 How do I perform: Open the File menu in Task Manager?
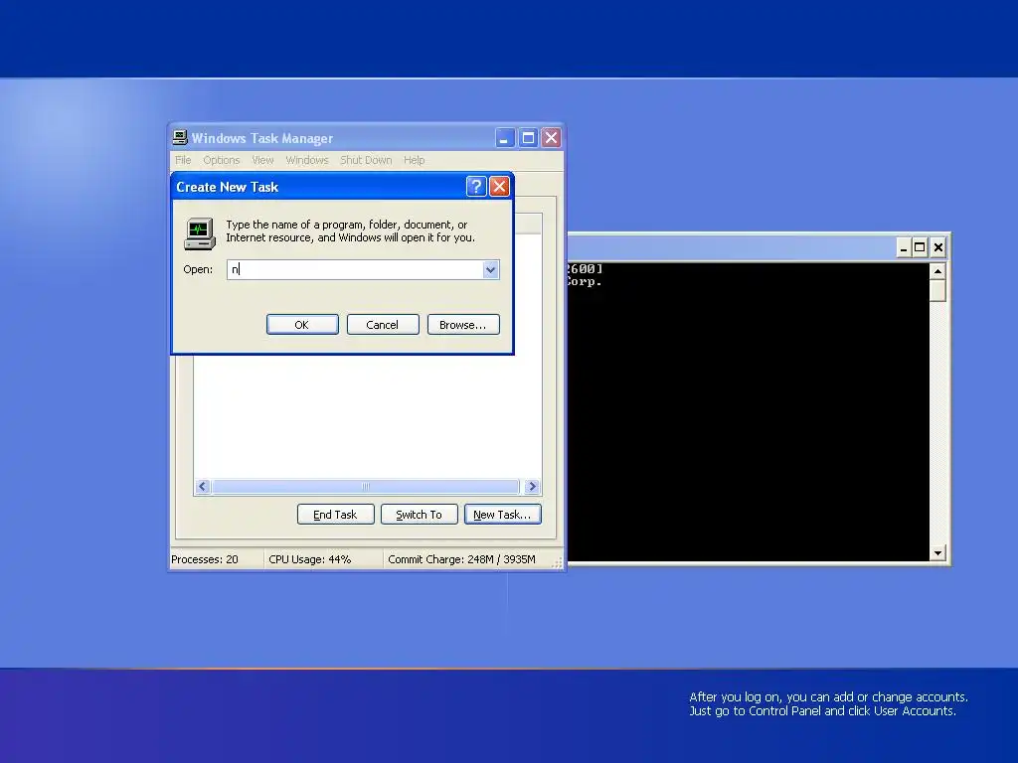point(183,160)
